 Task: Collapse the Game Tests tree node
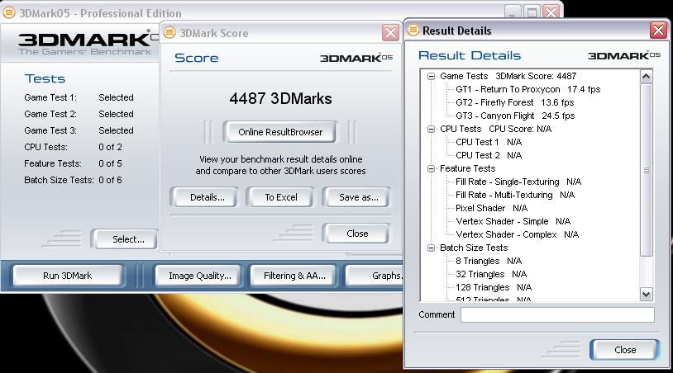pyautogui.click(x=432, y=76)
